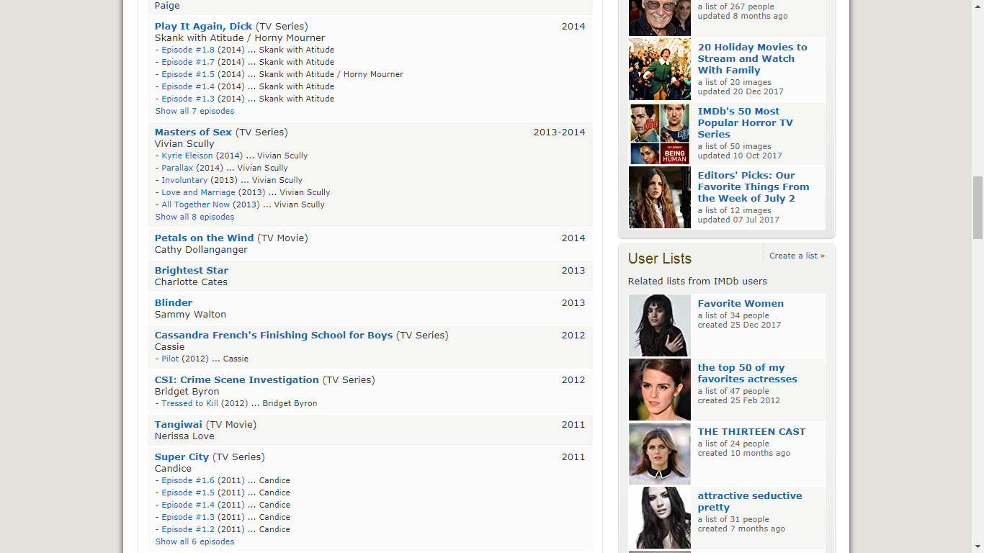Open the Masters of Sex title link
The width and height of the screenshot is (984, 553).
pyautogui.click(x=193, y=132)
